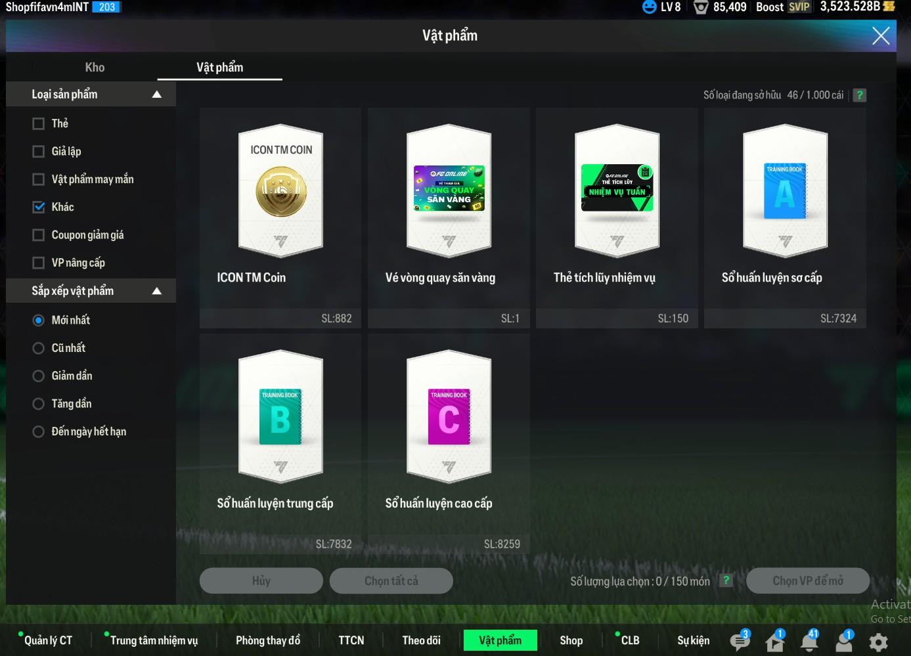
Task: Select the ICON TM Coin item card
Action: pos(280,217)
